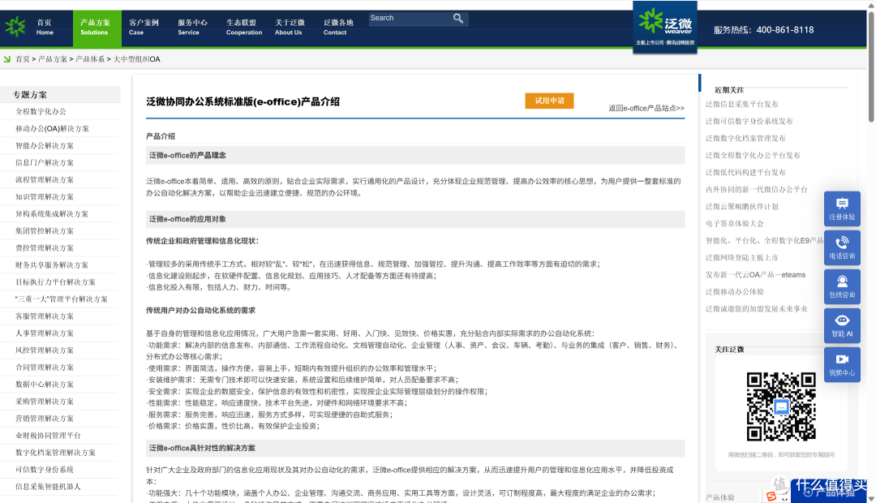Click the 试用申请 orange button
This screenshot has height=503, width=876.
pos(549,101)
